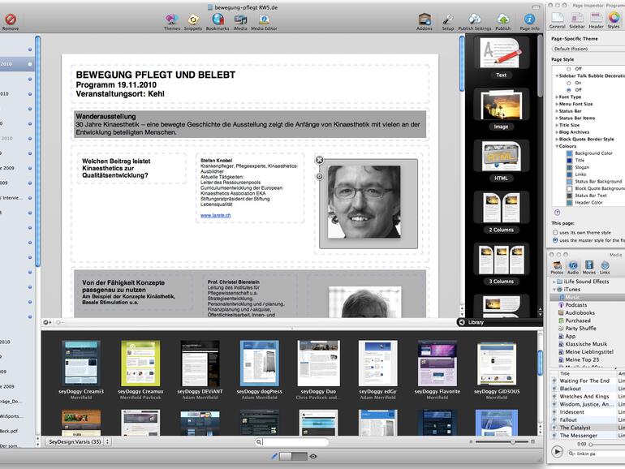Click the Page Info icon
Screen dimensions: 625x469
click(529, 19)
